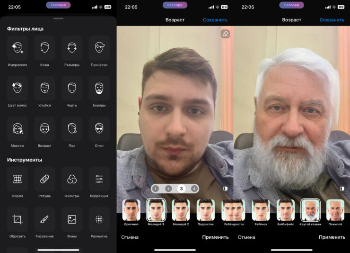Select the Очки glasses filter

coord(99,129)
